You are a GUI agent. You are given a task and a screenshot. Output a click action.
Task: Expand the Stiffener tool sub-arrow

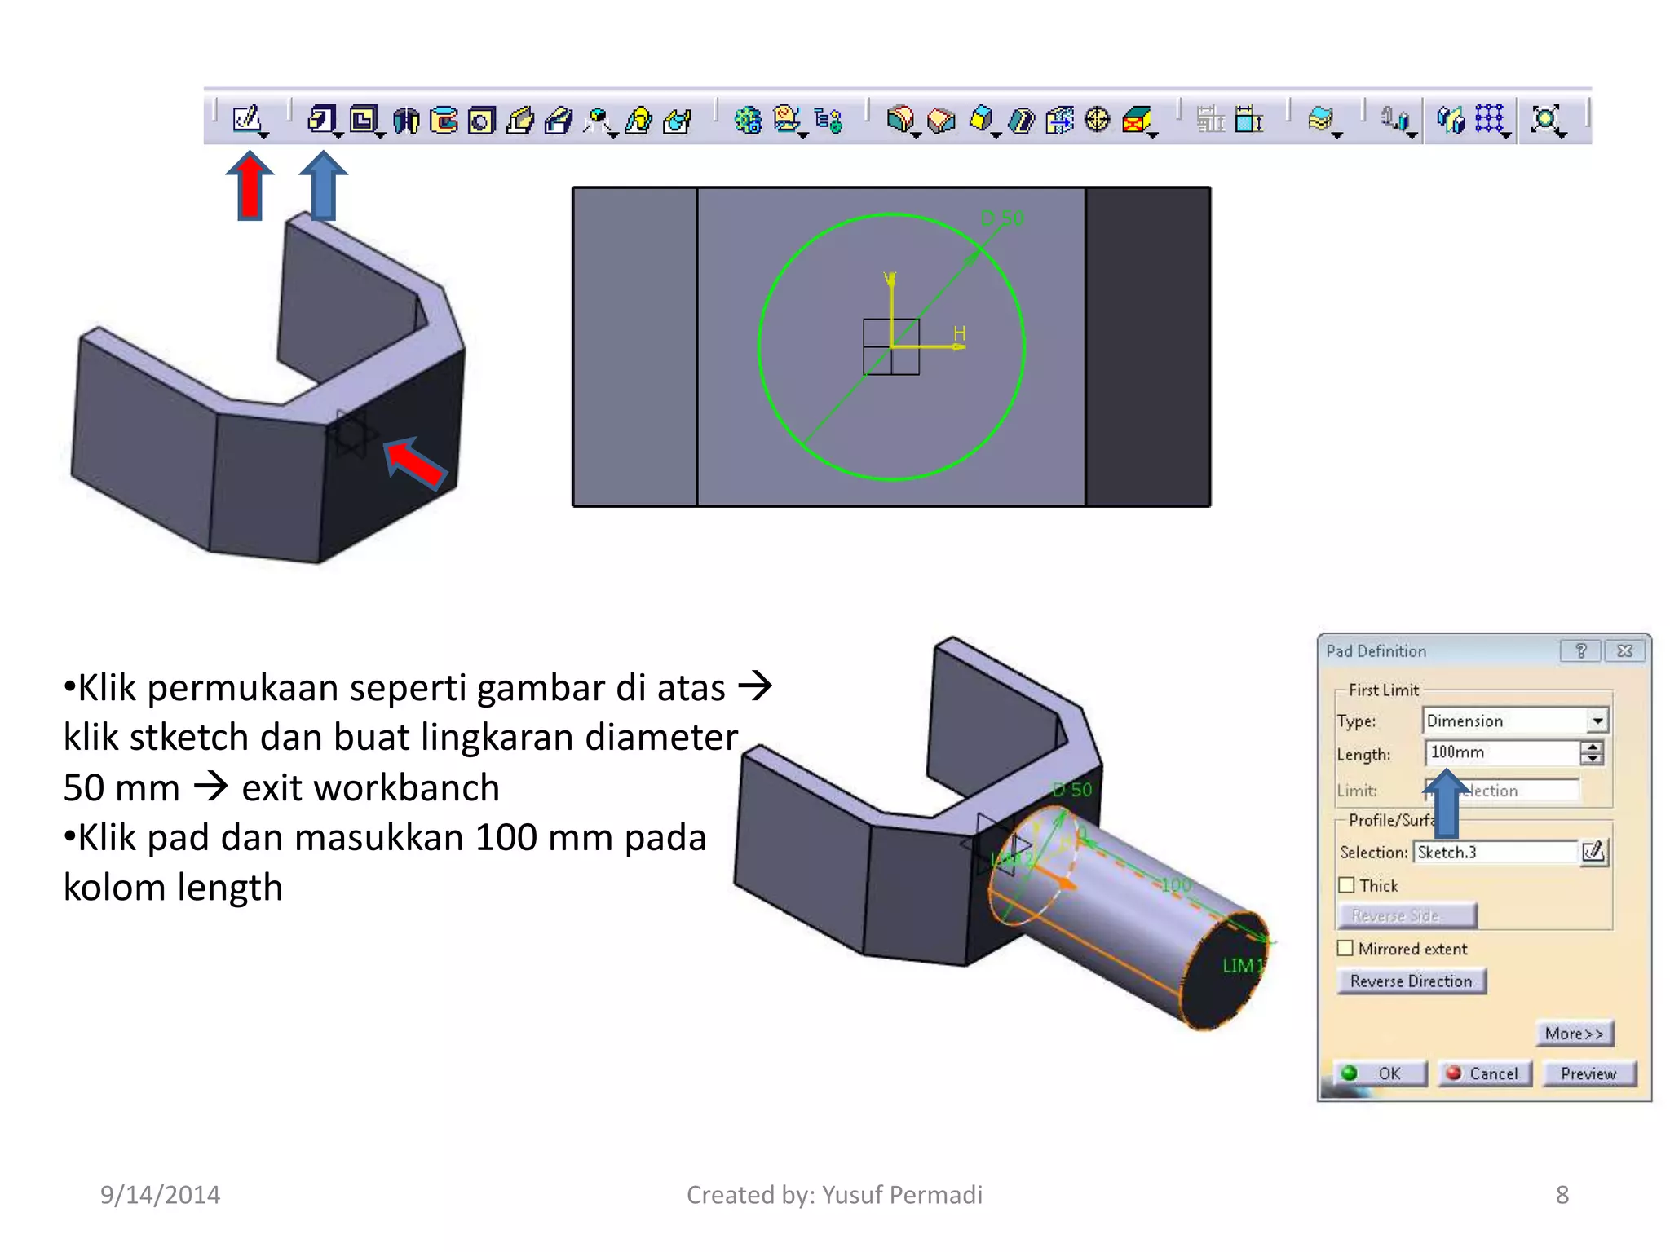pos(613,135)
